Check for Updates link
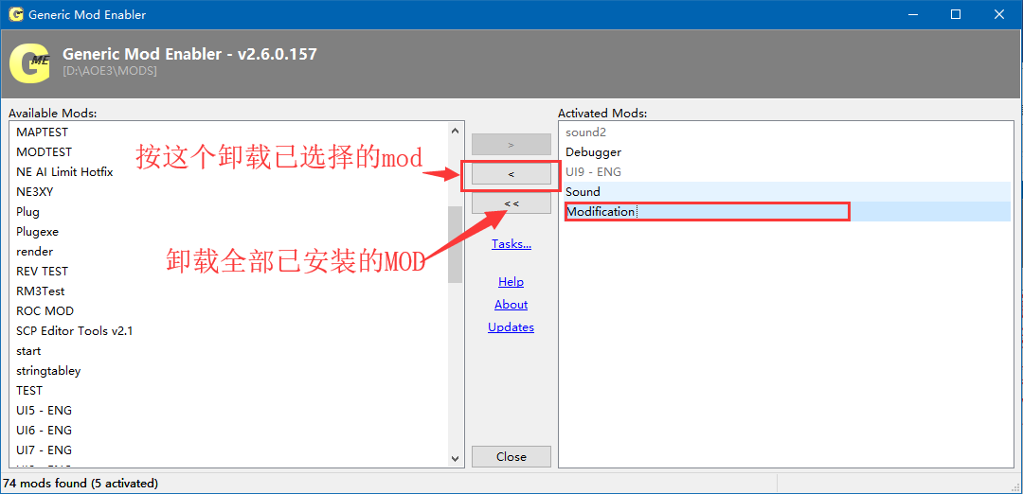The width and height of the screenshot is (1023, 494). coord(511,327)
